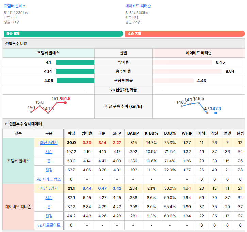The image size is (247, 232).
Task: Click 피터슨 6.45 ERA comparison value
Action: point(220,62)
